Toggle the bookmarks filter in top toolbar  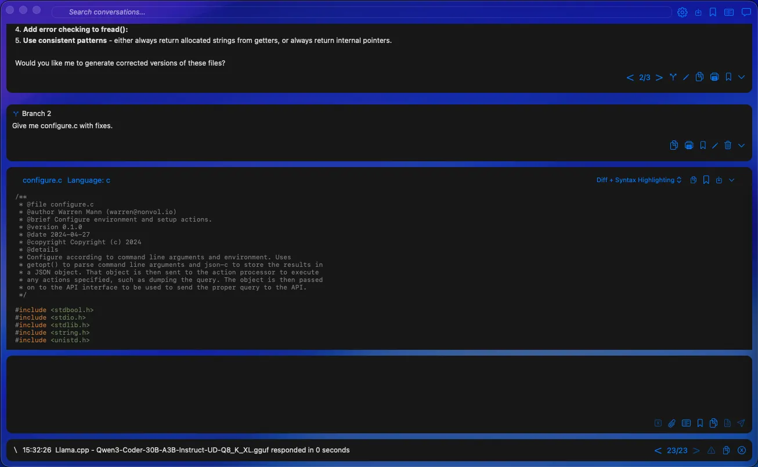point(713,12)
